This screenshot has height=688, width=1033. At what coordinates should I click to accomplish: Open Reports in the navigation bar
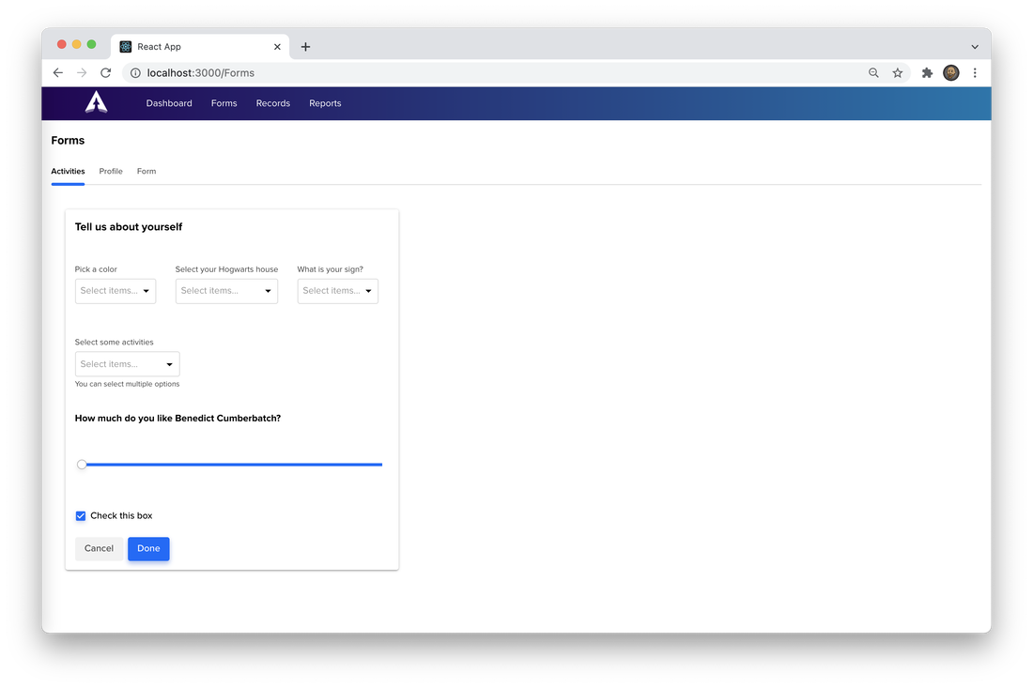[x=326, y=103]
